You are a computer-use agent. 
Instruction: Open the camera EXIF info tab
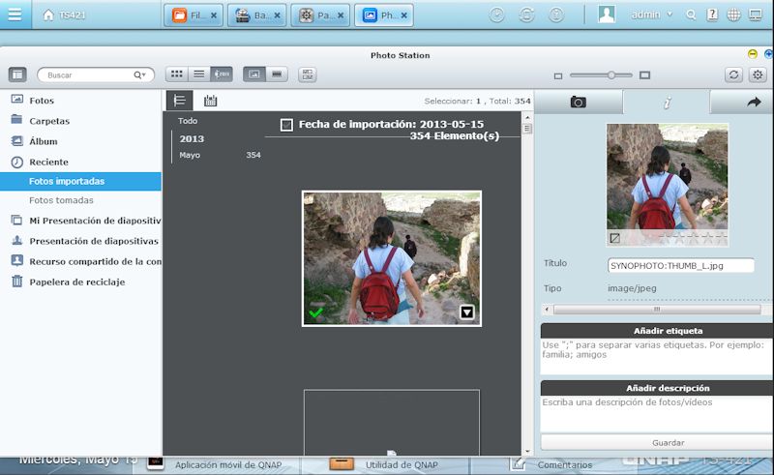click(578, 103)
